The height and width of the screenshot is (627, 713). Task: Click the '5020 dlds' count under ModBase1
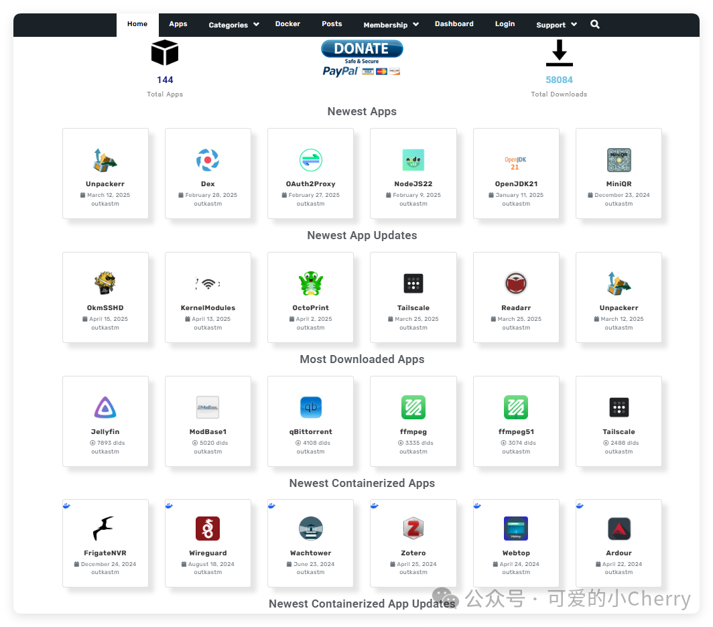coord(210,443)
